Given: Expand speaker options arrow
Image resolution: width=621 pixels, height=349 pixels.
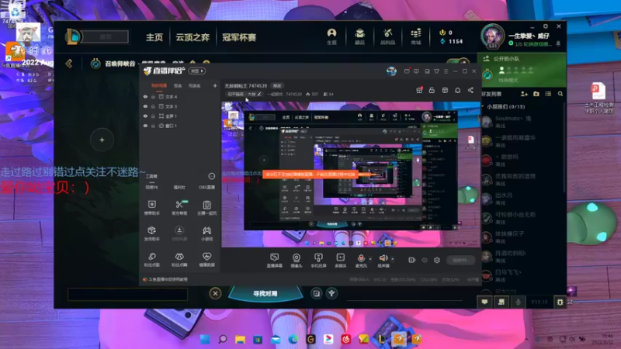Looking at the screenshot, I should click(x=393, y=259).
